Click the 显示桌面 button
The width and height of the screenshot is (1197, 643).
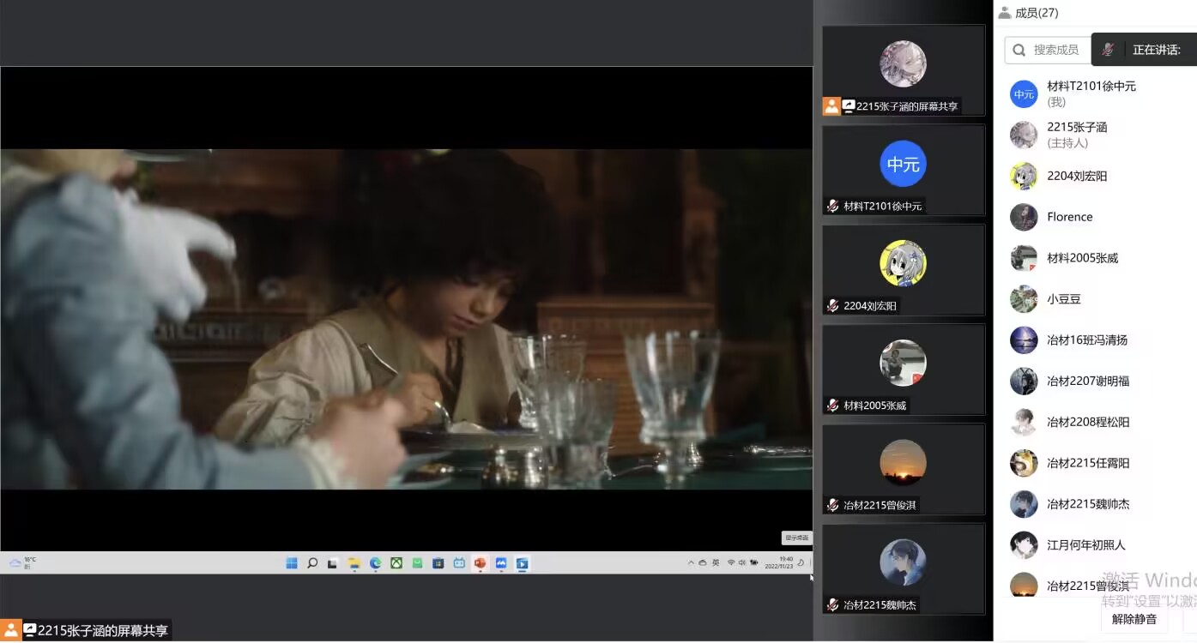click(795, 538)
